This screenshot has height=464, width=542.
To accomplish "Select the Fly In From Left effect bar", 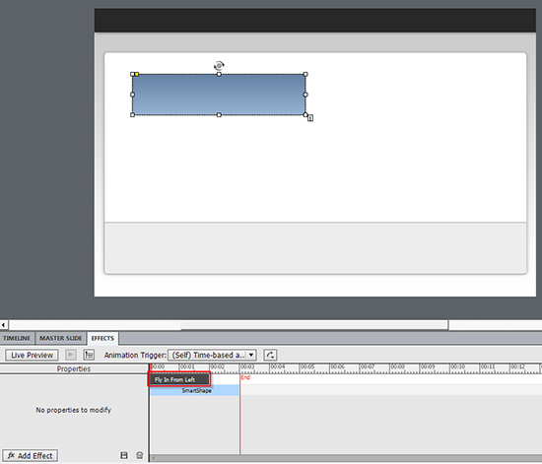I will pyautogui.click(x=179, y=379).
